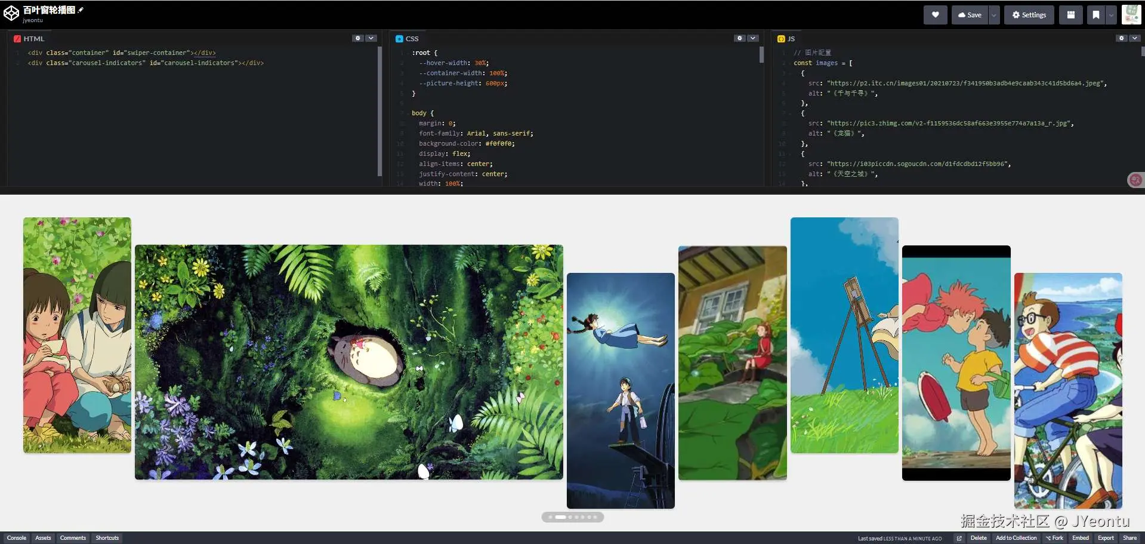Viewport: 1145px width, 544px height.
Task: Click the CSS editor scrollbar thumb
Action: pos(761,55)
